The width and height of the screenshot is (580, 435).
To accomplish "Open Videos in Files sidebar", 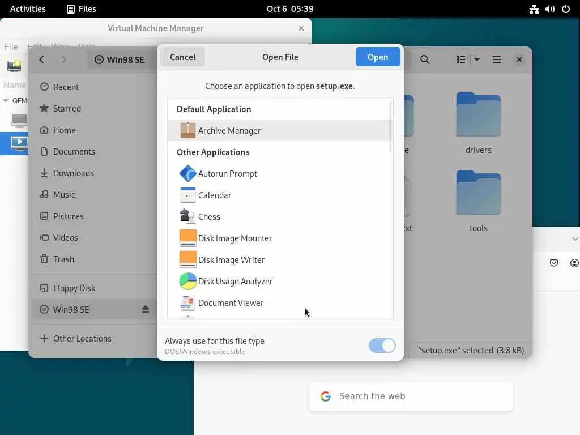I will (x=93, y=237).
